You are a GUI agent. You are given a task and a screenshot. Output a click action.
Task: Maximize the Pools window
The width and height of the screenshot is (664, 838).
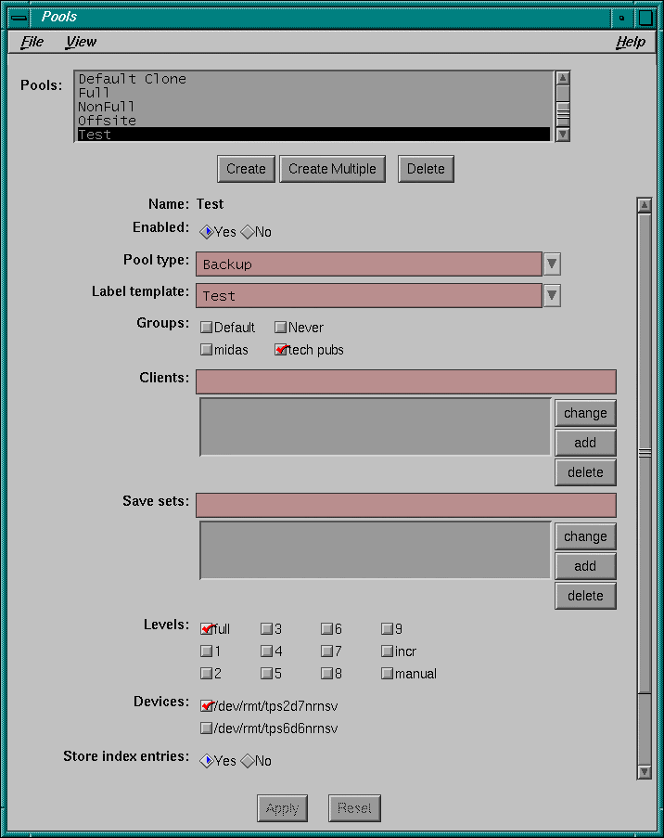[645, 18]
